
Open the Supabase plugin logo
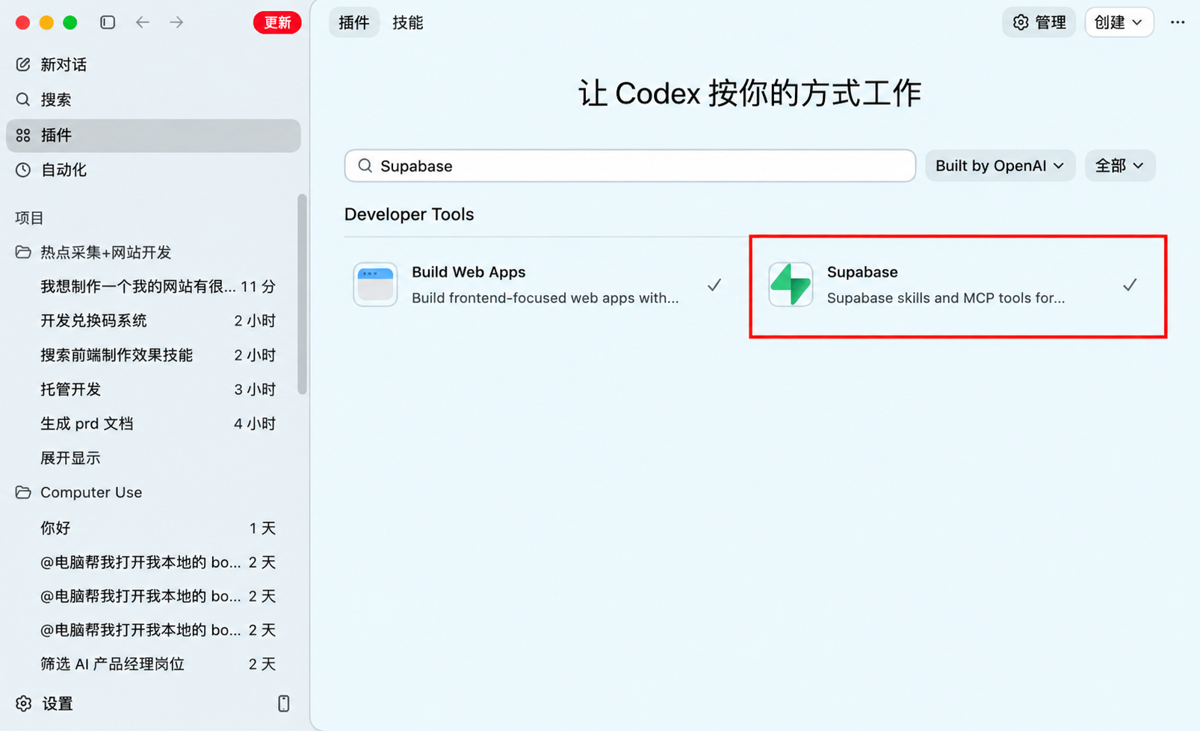pyautogui.click(x=791, y=284)
